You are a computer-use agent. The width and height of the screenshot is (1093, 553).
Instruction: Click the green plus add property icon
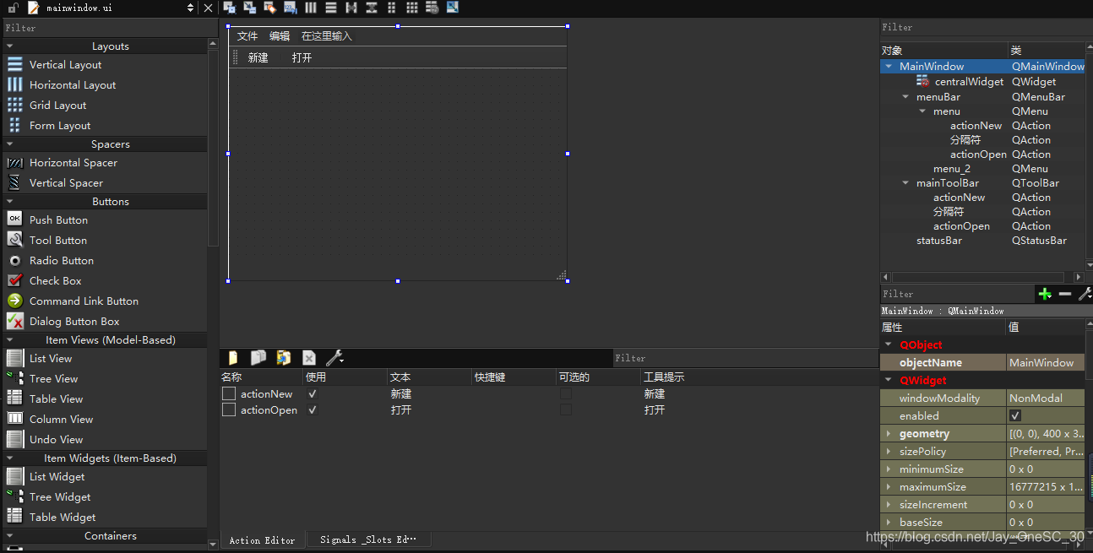[1045, 294]
